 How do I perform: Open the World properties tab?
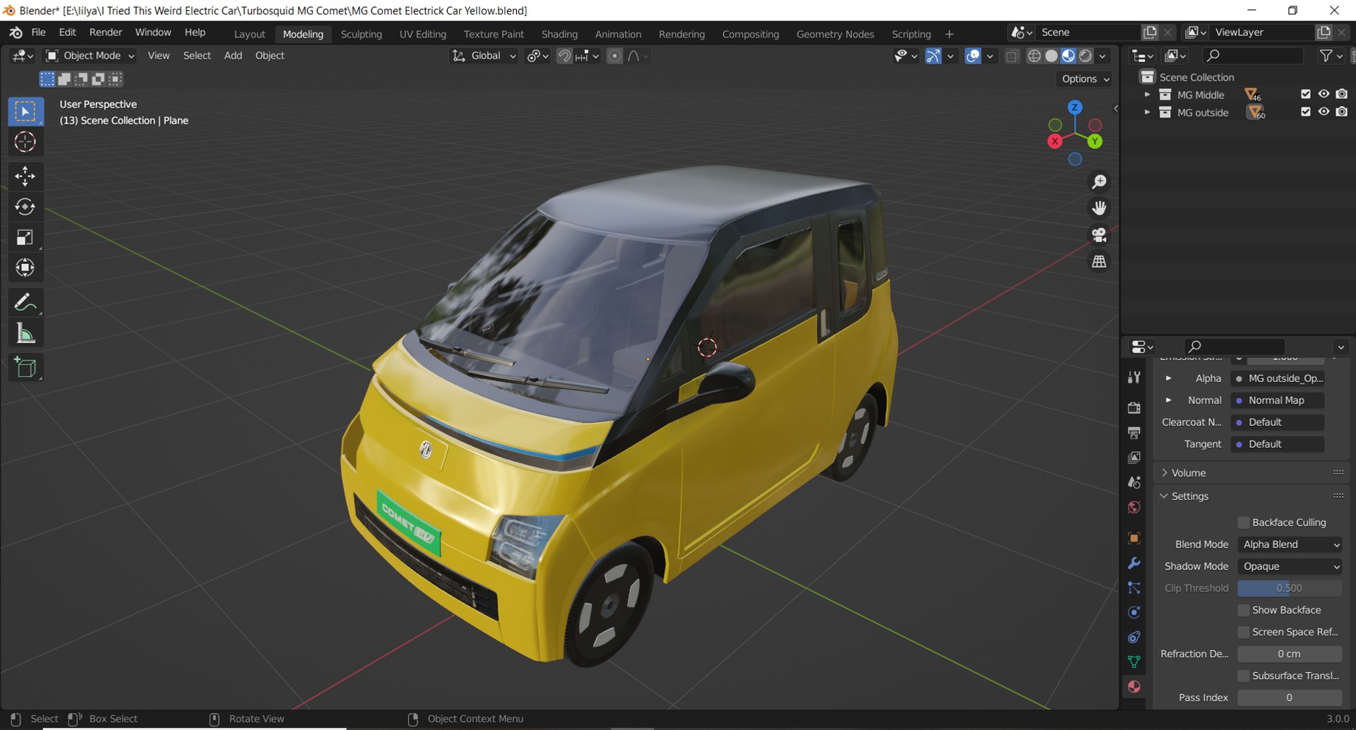(1134, 508)
